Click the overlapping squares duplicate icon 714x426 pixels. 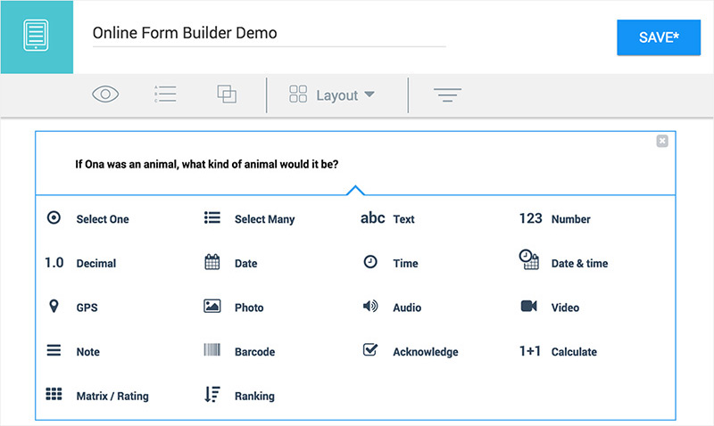(x=227, y=94)
